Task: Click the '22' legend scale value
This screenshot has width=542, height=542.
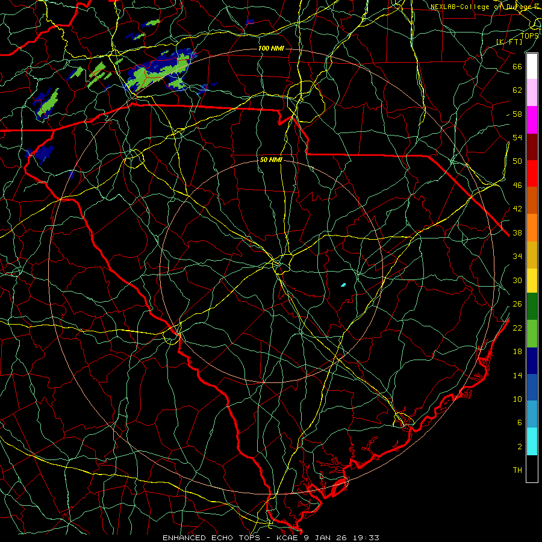Action: click(517, 328)
